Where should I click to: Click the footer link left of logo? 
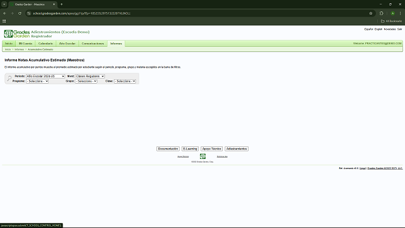[x=183, y=156]
